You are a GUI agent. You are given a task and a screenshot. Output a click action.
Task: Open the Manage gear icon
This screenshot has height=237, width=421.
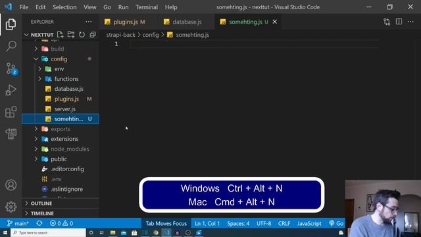click(11, 207)
